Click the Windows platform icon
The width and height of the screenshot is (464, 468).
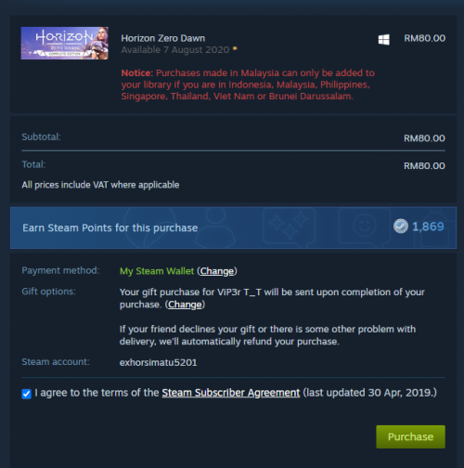[x=384, y=40]
